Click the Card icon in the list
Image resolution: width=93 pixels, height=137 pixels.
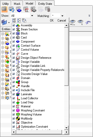[18, 37]
